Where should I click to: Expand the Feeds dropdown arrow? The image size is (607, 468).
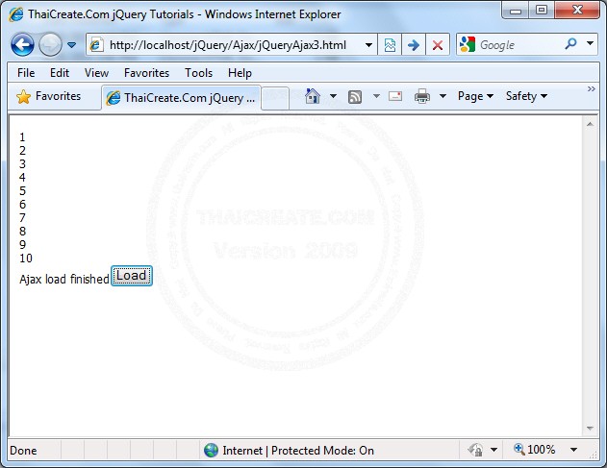coord(376,96)
